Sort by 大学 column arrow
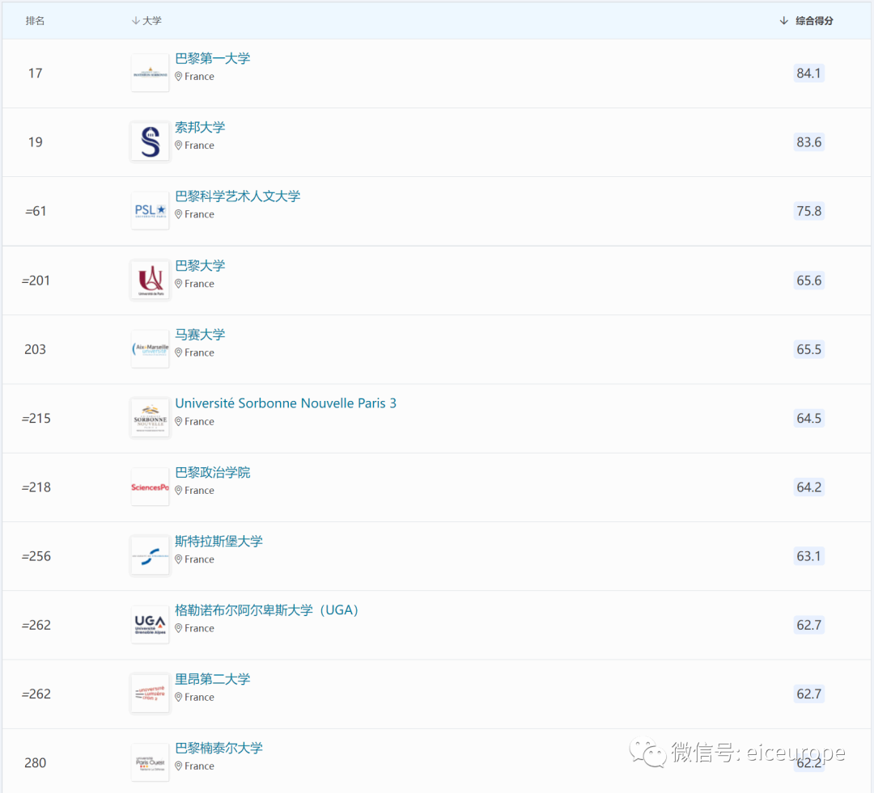This screenshot has width=874, height=793. click(x=135, y=20)
